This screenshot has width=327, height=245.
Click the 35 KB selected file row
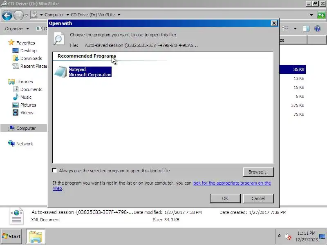292,69
